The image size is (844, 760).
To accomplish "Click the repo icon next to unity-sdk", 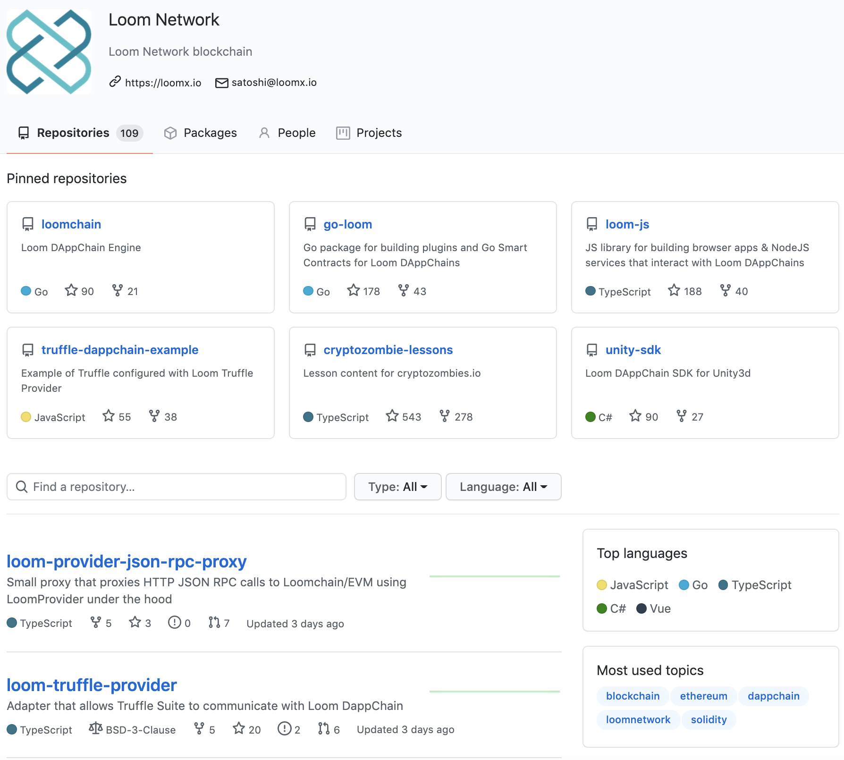I will click(592, 350).
